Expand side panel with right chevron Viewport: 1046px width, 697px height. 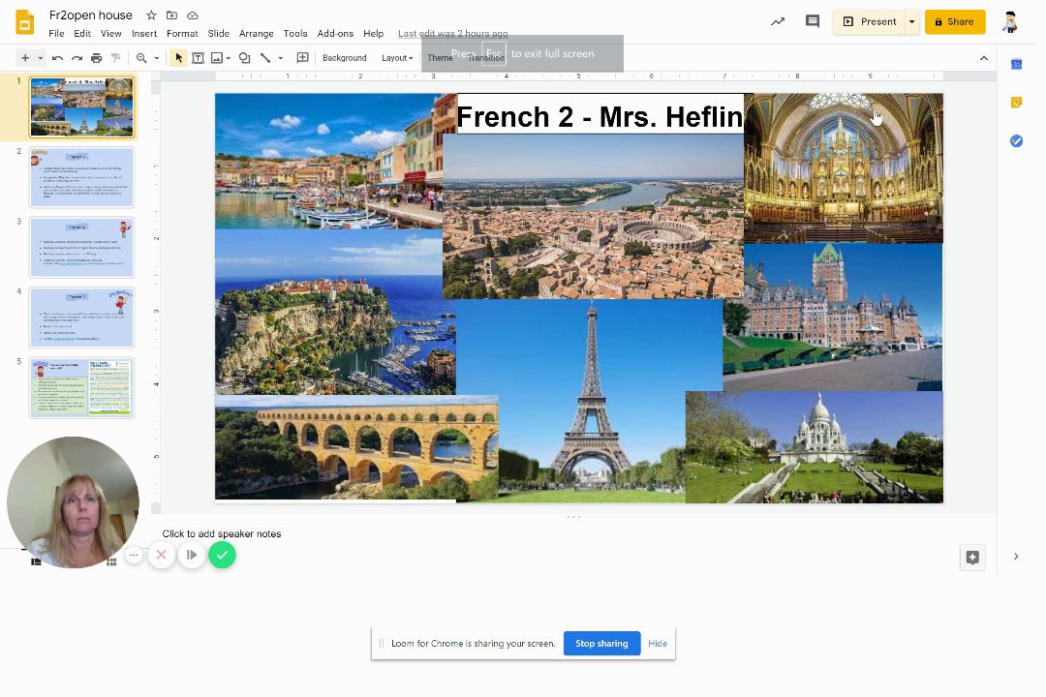tap(1016, 557)
